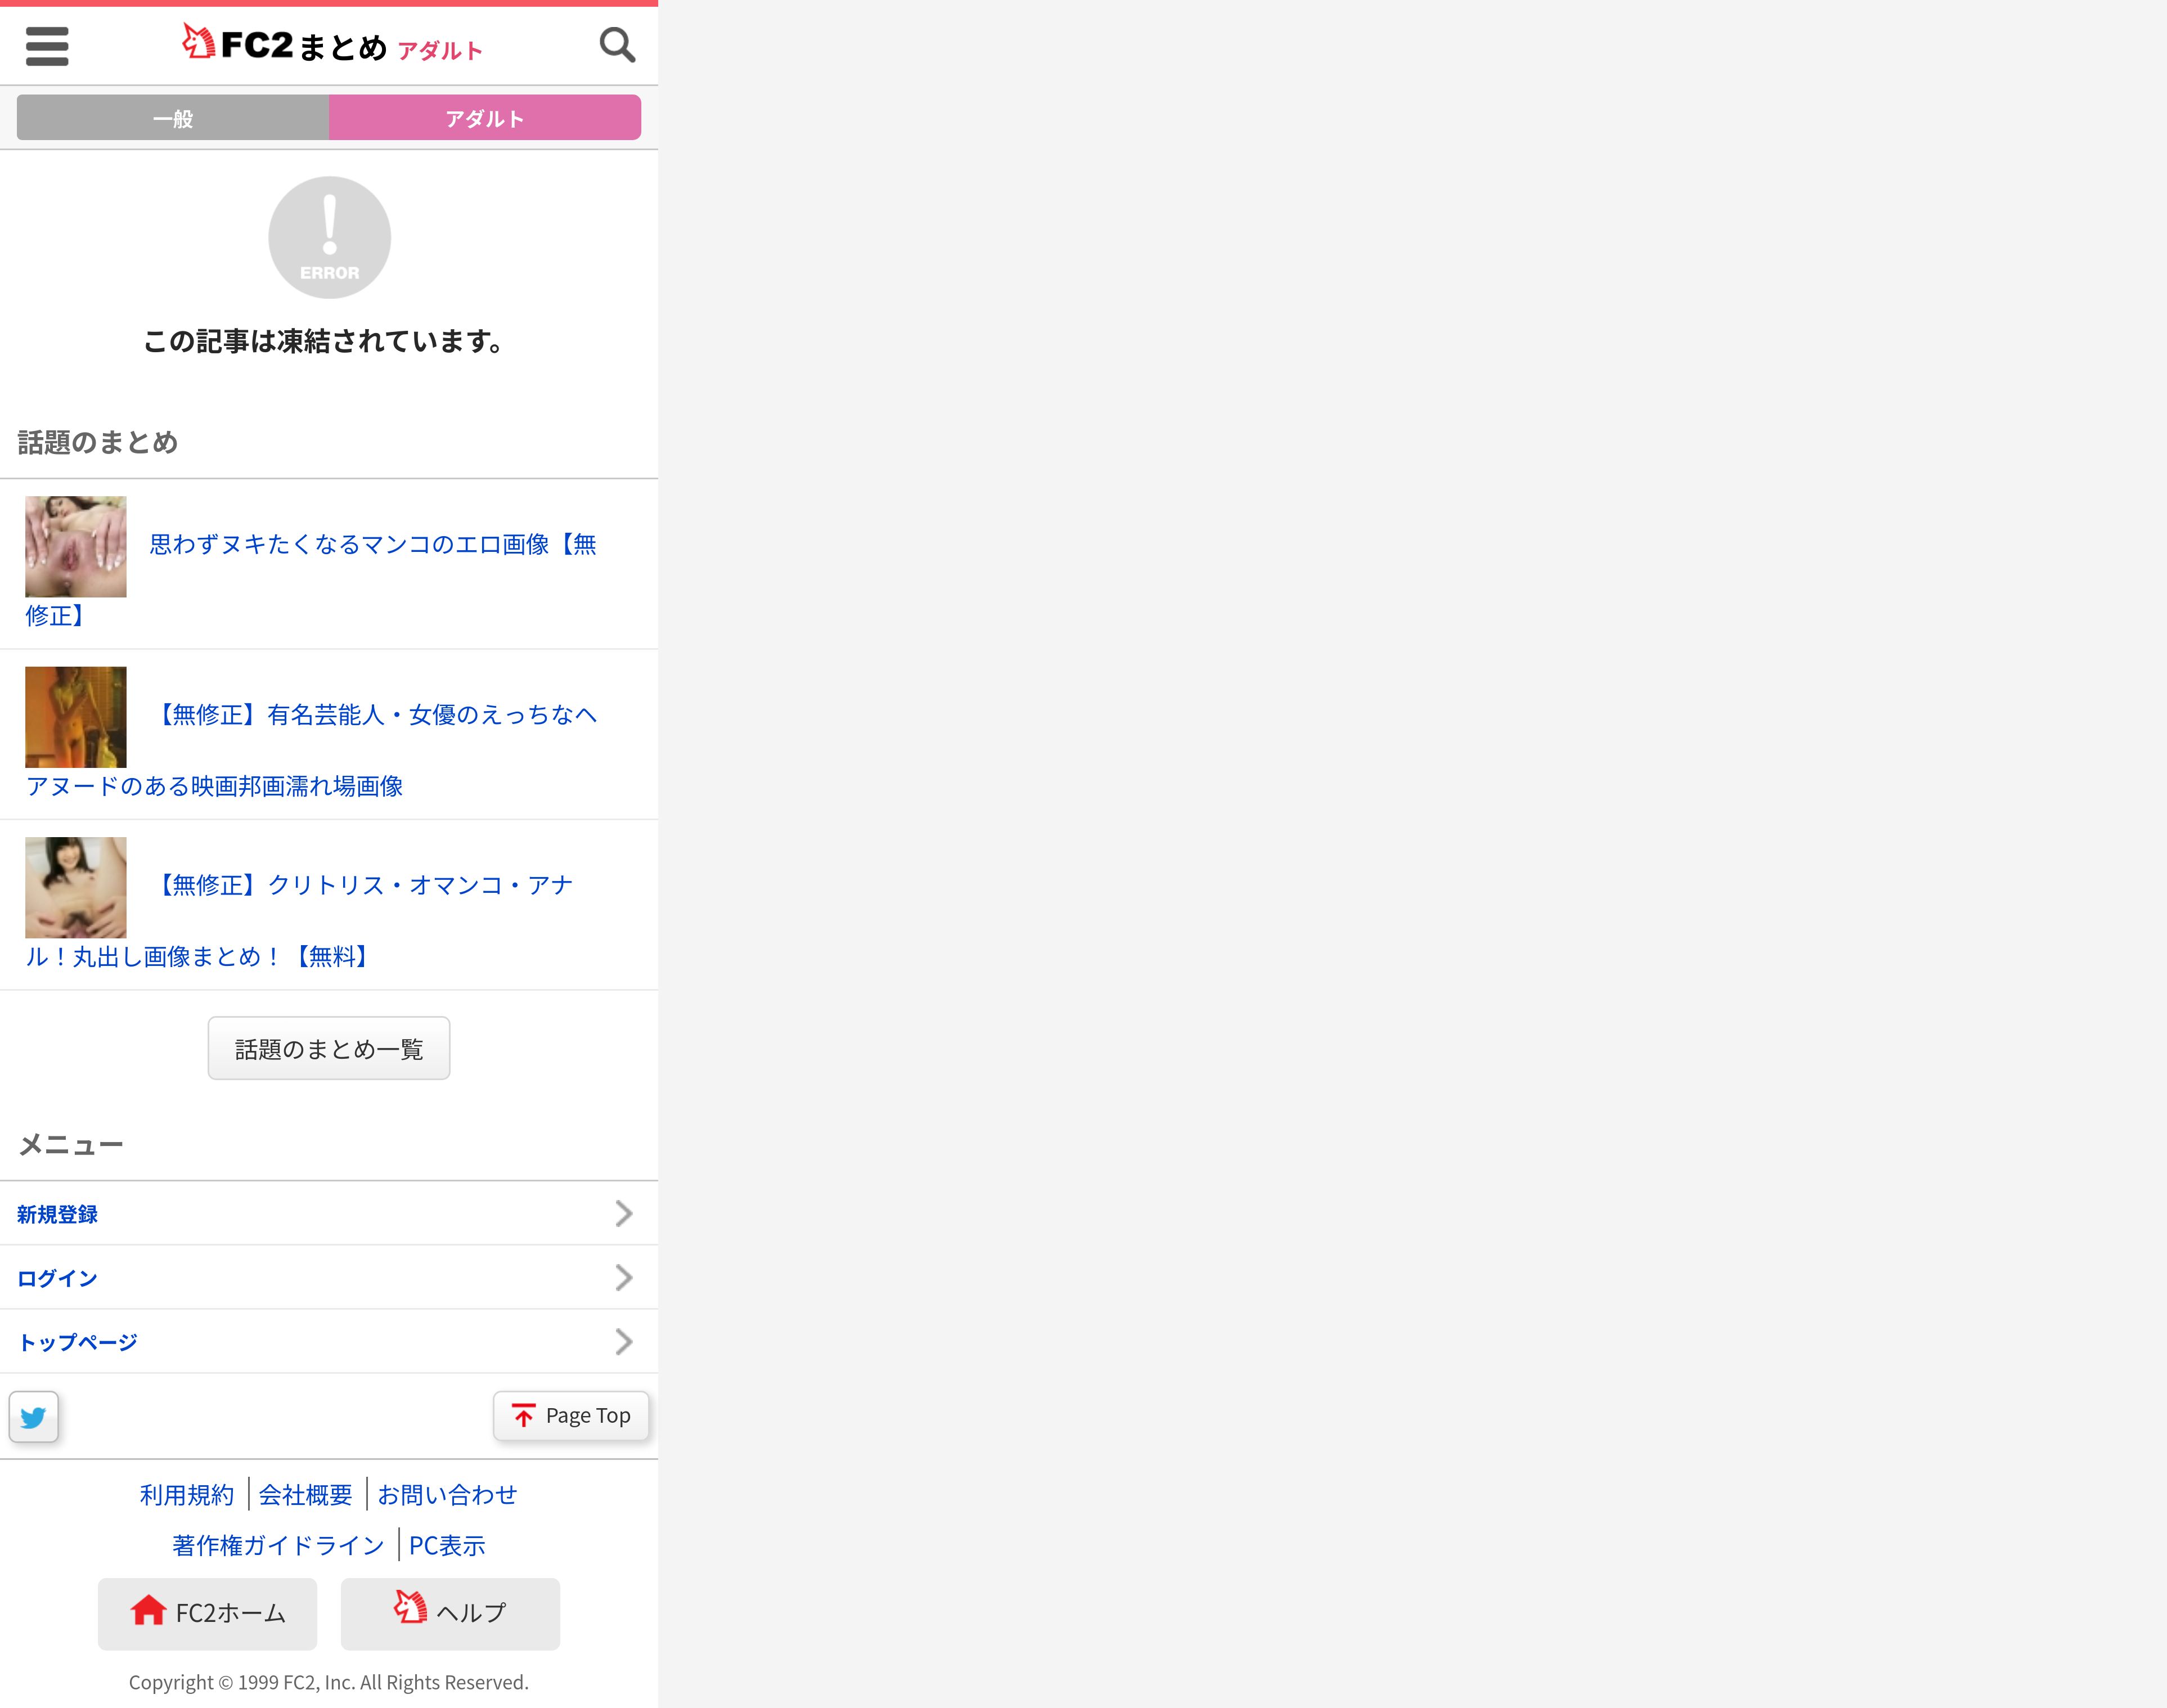This screenshot has width=2167, height=1708.
Task: Click the search magnifier icon
Action: (617, 45)
